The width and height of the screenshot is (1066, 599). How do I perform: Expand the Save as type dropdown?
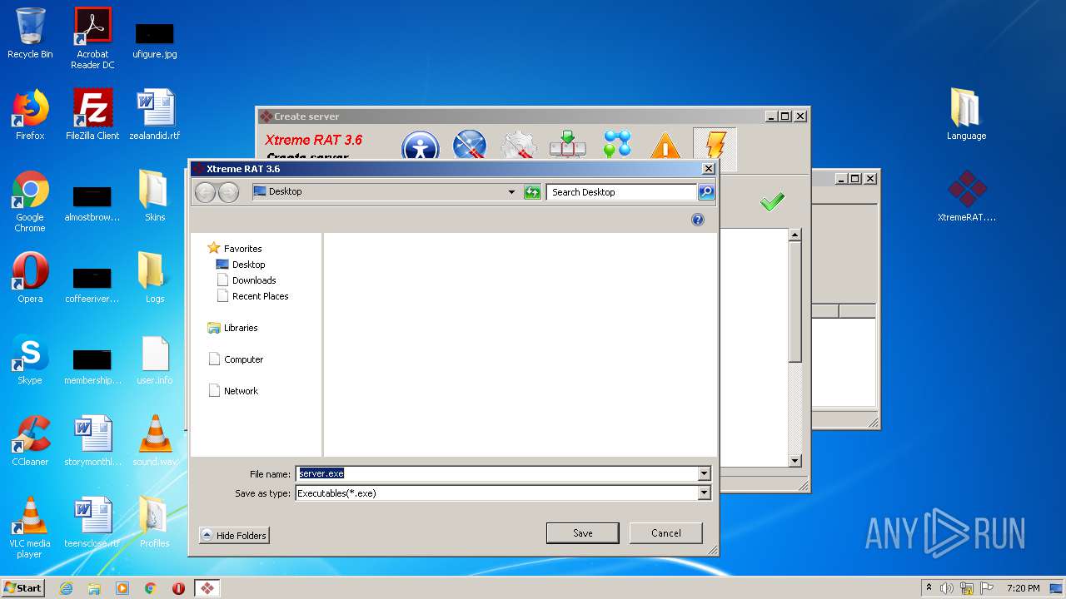pos(705,493)
